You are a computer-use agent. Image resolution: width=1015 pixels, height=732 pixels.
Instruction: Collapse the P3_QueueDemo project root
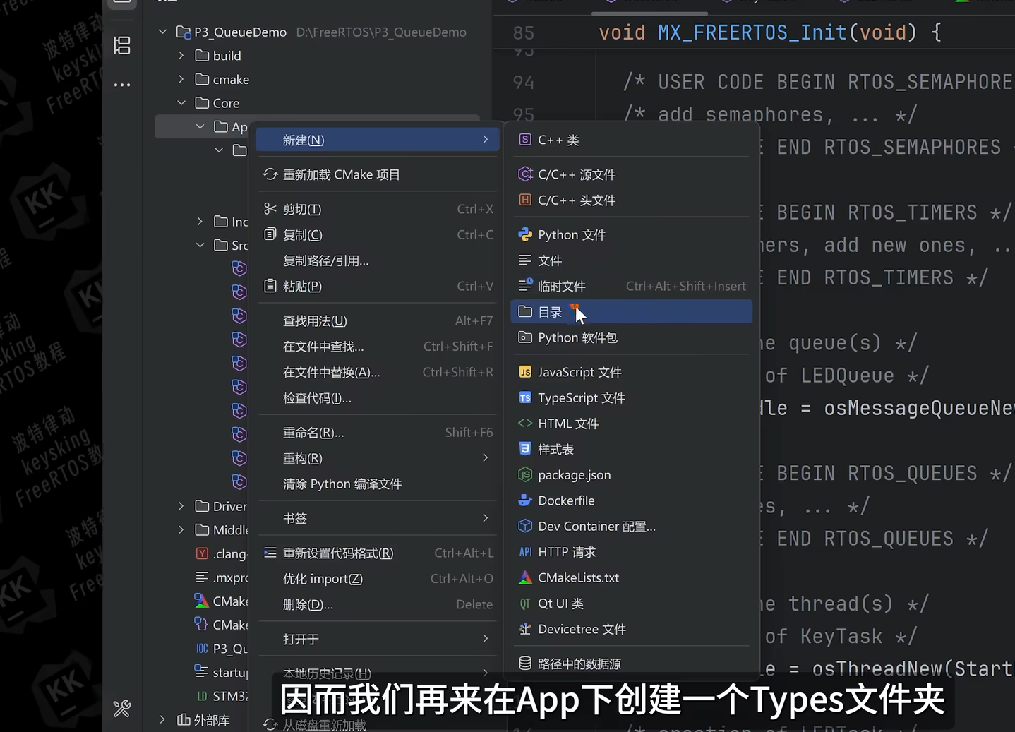[x=162, y=32]
